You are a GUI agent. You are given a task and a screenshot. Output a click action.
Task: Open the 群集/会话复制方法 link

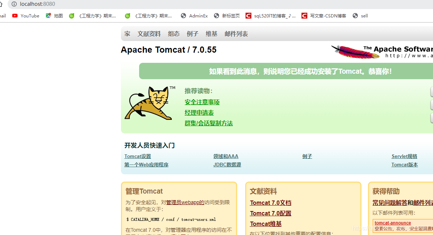209,123
